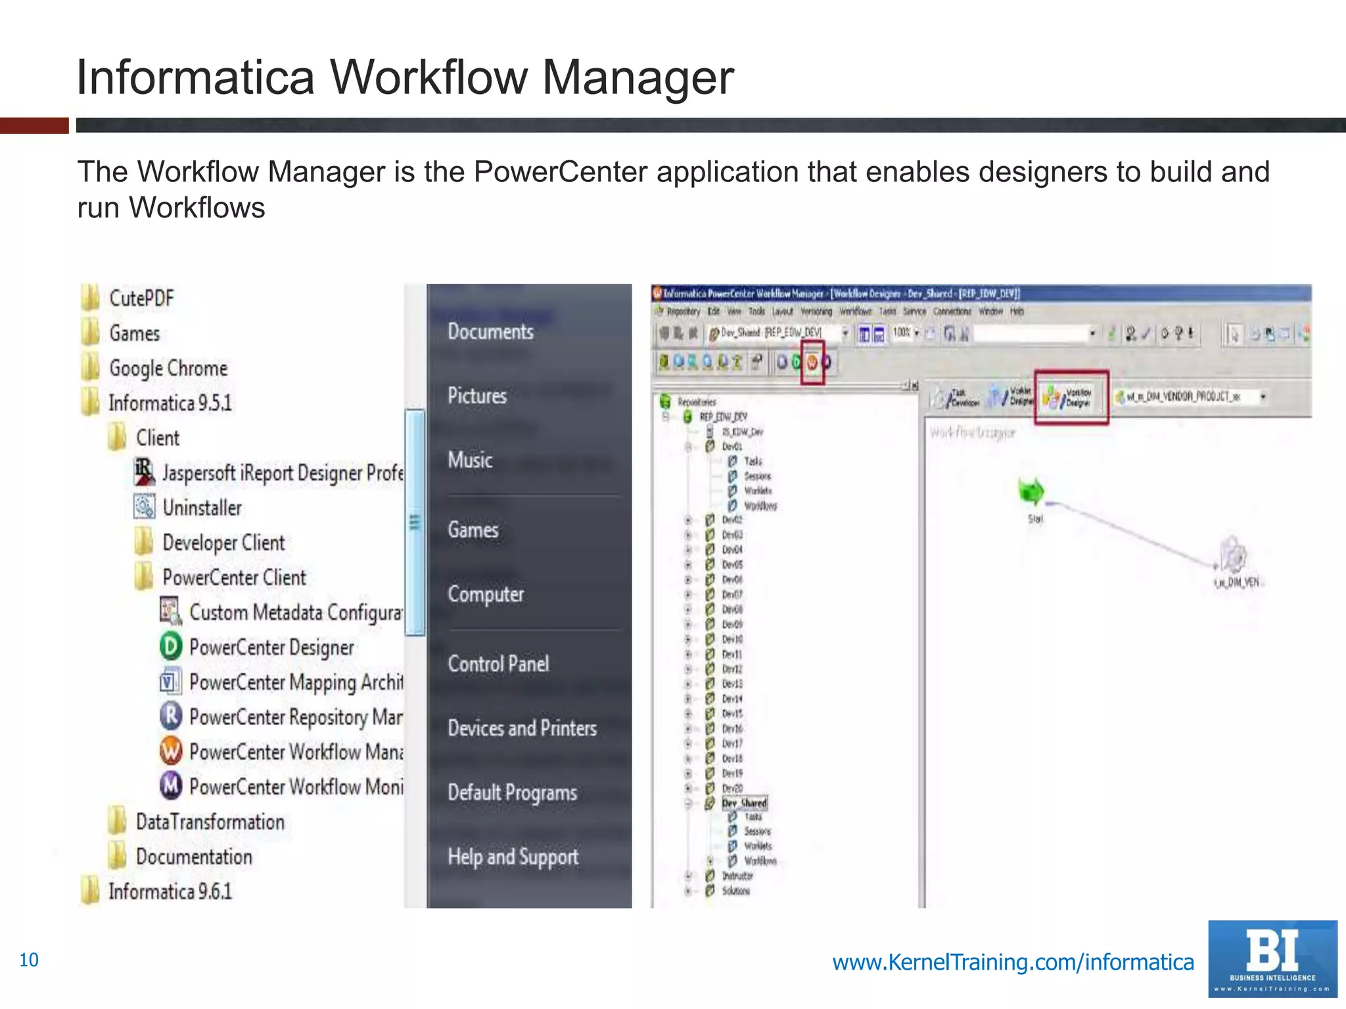
Task: Select the Dev15 folder
Action: (x=732, y=713)
